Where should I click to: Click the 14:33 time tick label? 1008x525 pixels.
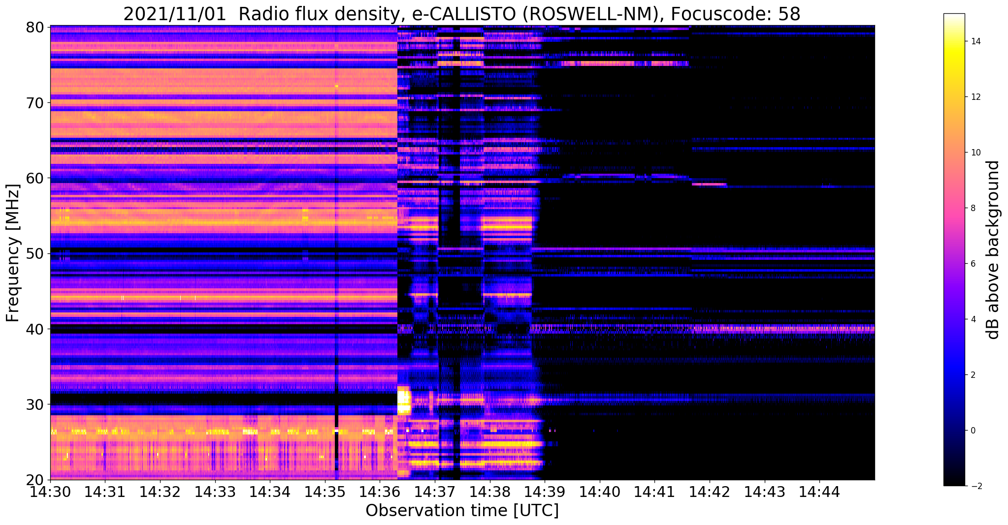pos(215,492)
